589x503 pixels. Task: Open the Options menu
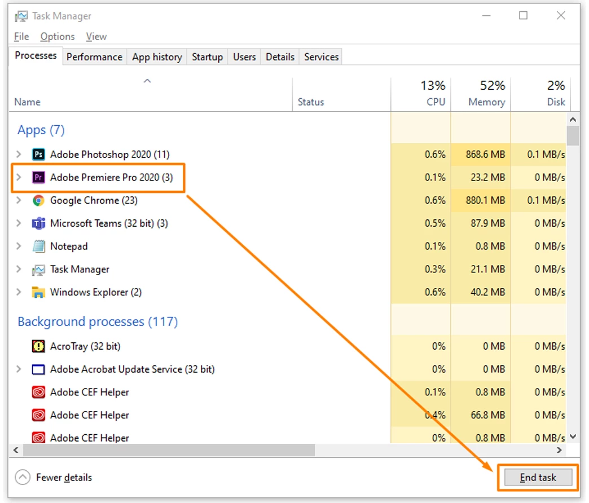click(58, 37)
